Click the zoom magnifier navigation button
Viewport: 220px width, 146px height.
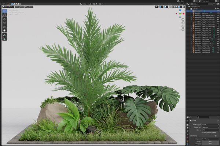tap(183, 19)
